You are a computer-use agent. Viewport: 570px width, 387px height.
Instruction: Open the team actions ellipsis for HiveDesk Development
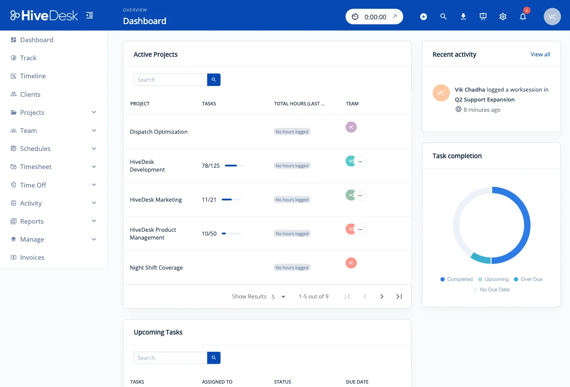coord(360,161)
